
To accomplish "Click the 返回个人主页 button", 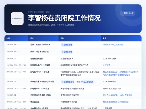I will click(127, 13).
